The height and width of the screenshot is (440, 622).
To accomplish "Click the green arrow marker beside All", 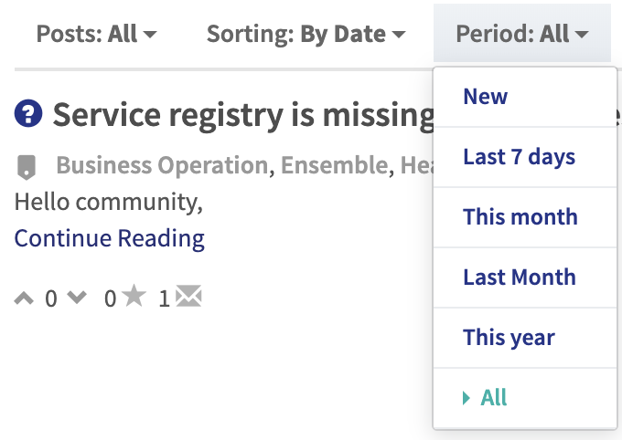I will click(x=466, y=398).
